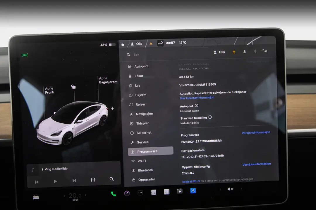Tap the 42% battery indicator
The height and width of the screenshot is (210, 316).
[108, 45]
